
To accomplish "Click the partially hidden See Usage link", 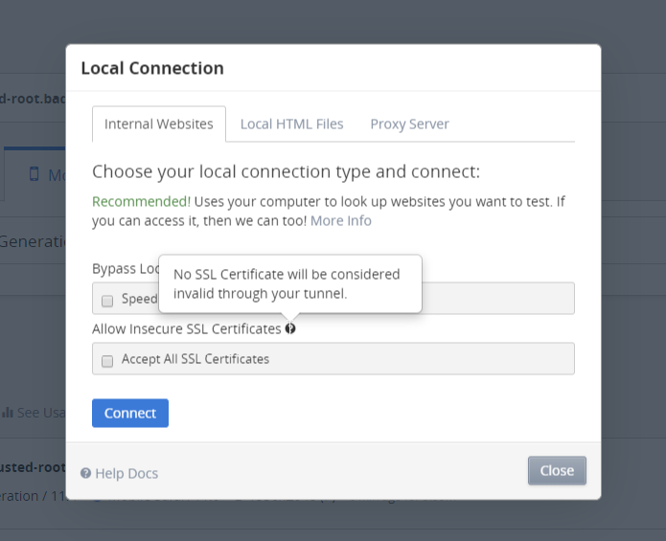I will pos(40,413).
